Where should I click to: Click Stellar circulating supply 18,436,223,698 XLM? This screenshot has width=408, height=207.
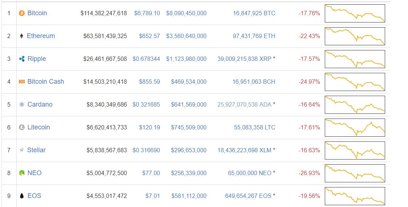click(x=245, y=150)
